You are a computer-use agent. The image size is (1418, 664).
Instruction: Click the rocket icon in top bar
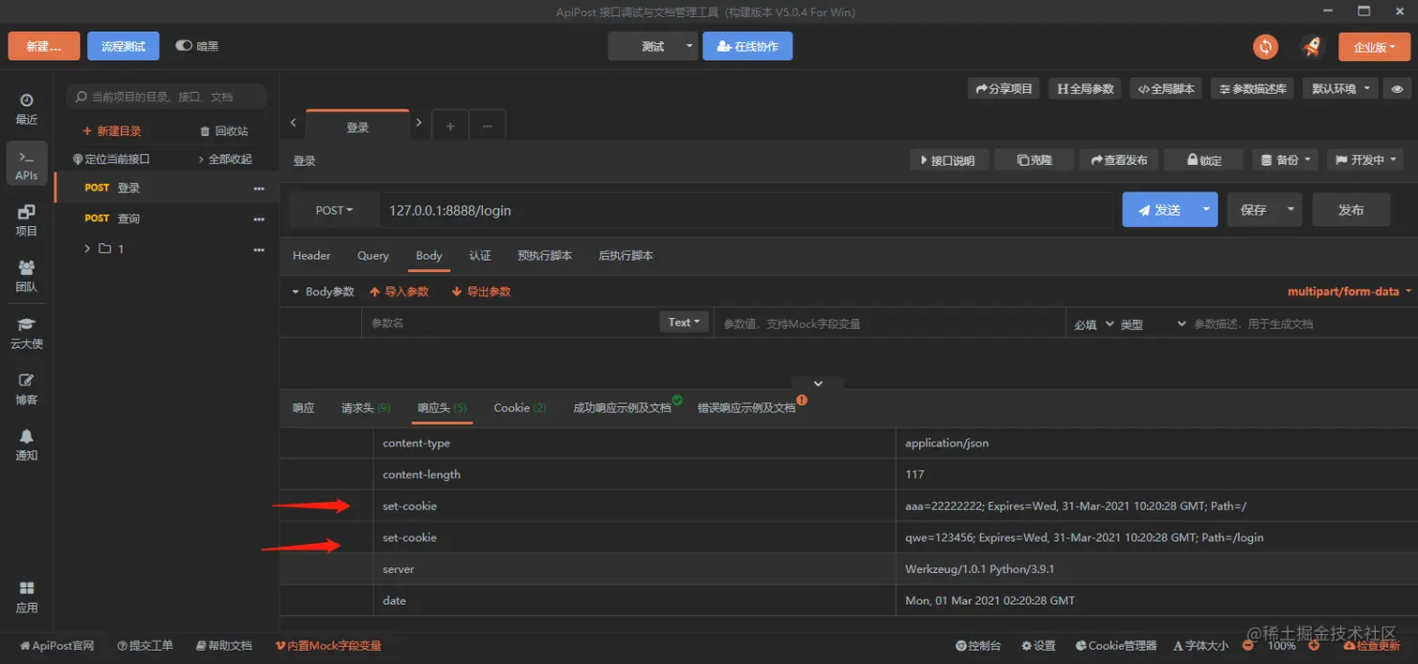[1310, 47]
